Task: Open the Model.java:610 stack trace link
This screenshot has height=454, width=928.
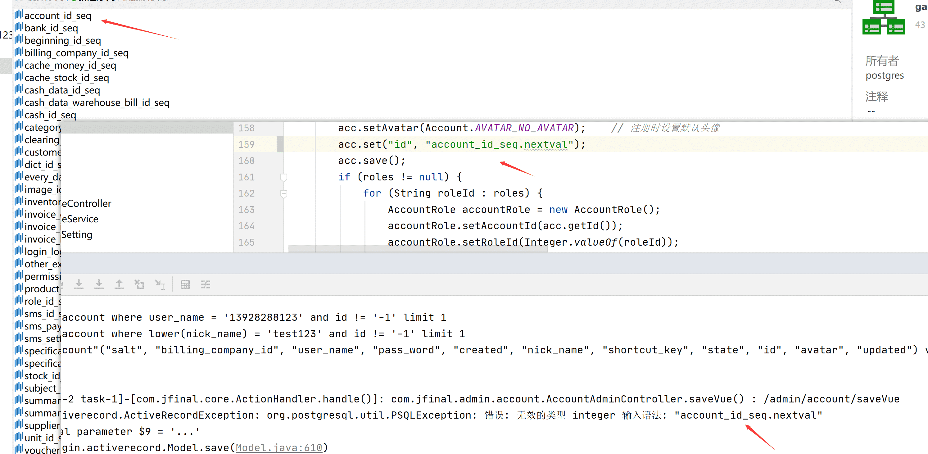Action: click(x=279, y=447)
